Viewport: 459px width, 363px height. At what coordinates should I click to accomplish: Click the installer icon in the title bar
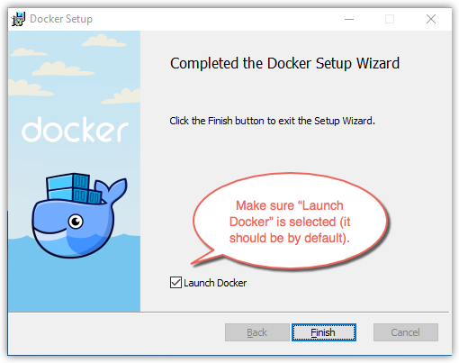click(18, 19)
